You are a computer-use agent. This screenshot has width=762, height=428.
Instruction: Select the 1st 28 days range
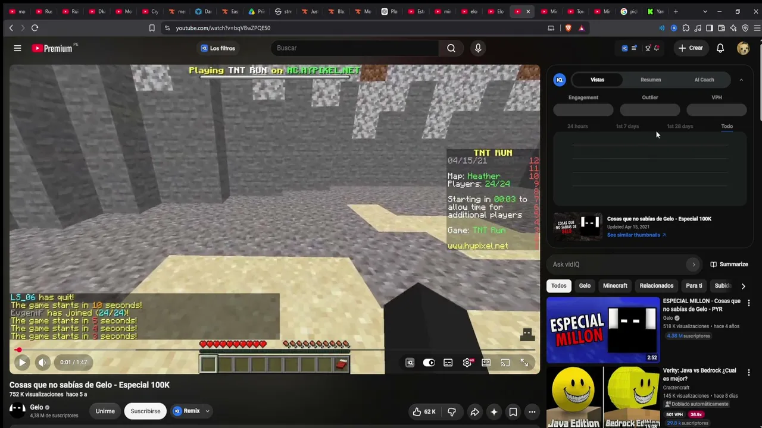[x=680, y=126]
